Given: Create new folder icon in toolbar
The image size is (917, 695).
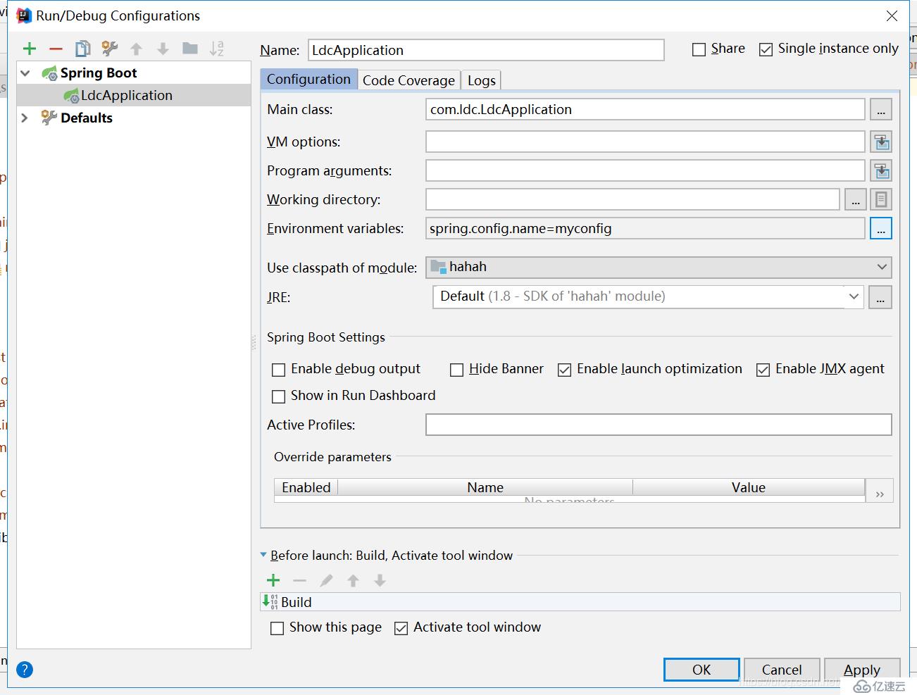Looking at the screenshot, I should tap(190, 48).
